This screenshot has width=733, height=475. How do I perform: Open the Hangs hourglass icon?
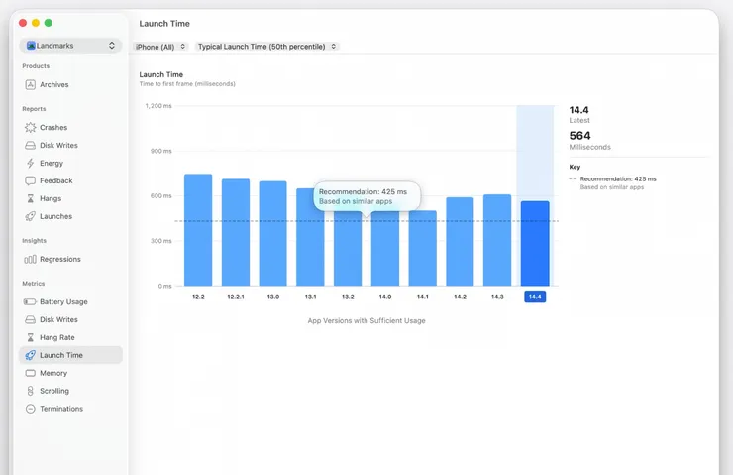click(x=30, y=199)
